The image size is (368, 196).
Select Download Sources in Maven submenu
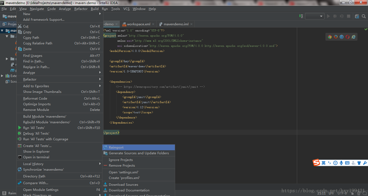(139, 185)
